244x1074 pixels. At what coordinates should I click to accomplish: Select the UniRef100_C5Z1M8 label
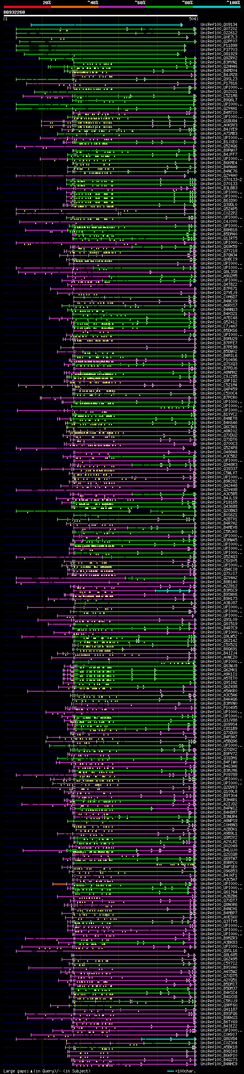[x=219, y=96]
